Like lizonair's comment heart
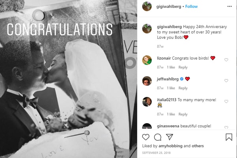Screen dimensions: 237x158 (226, 60)
